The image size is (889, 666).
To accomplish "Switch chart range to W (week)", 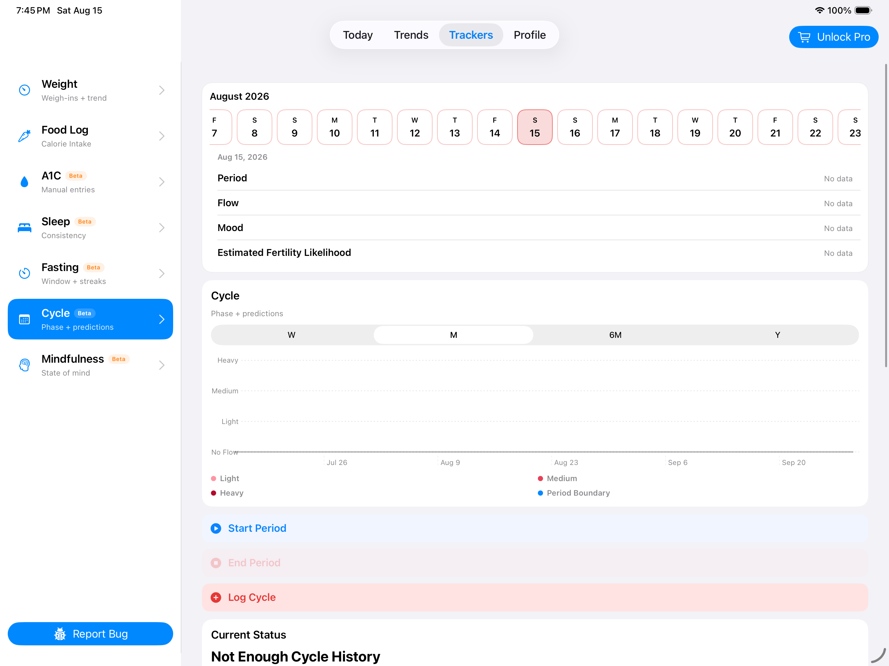I will [x=291, y=335].
